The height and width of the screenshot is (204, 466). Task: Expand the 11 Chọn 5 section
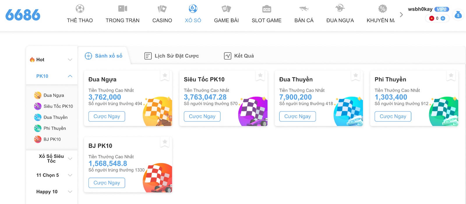tap(70, 175)
